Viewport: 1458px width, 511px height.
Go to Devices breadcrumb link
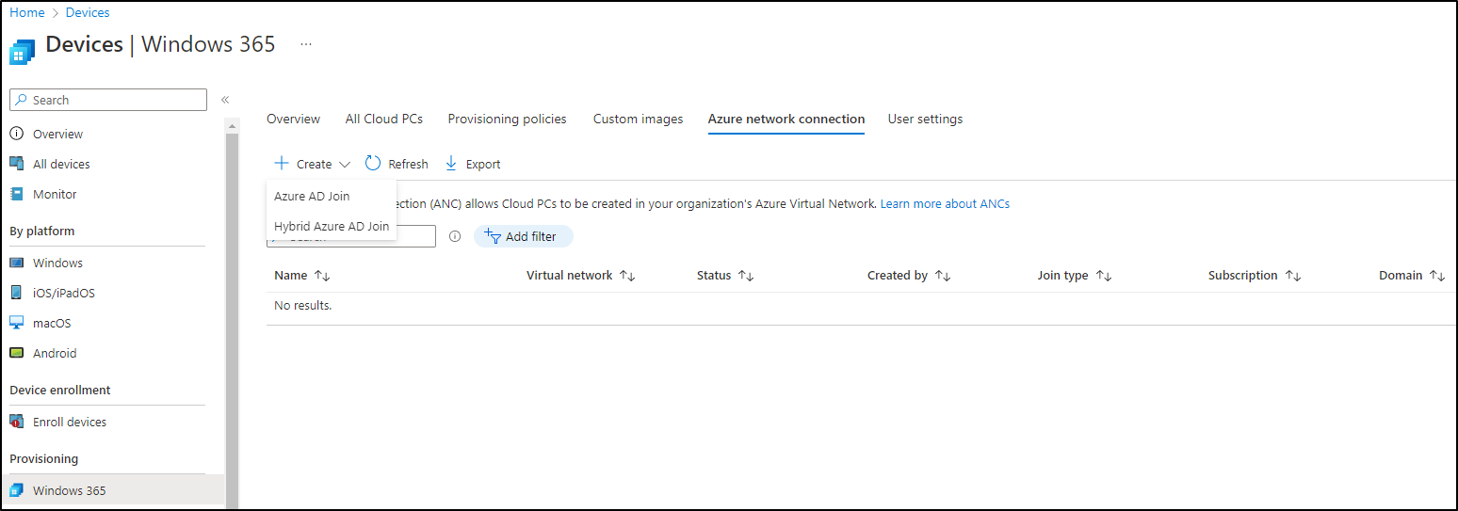88,12
